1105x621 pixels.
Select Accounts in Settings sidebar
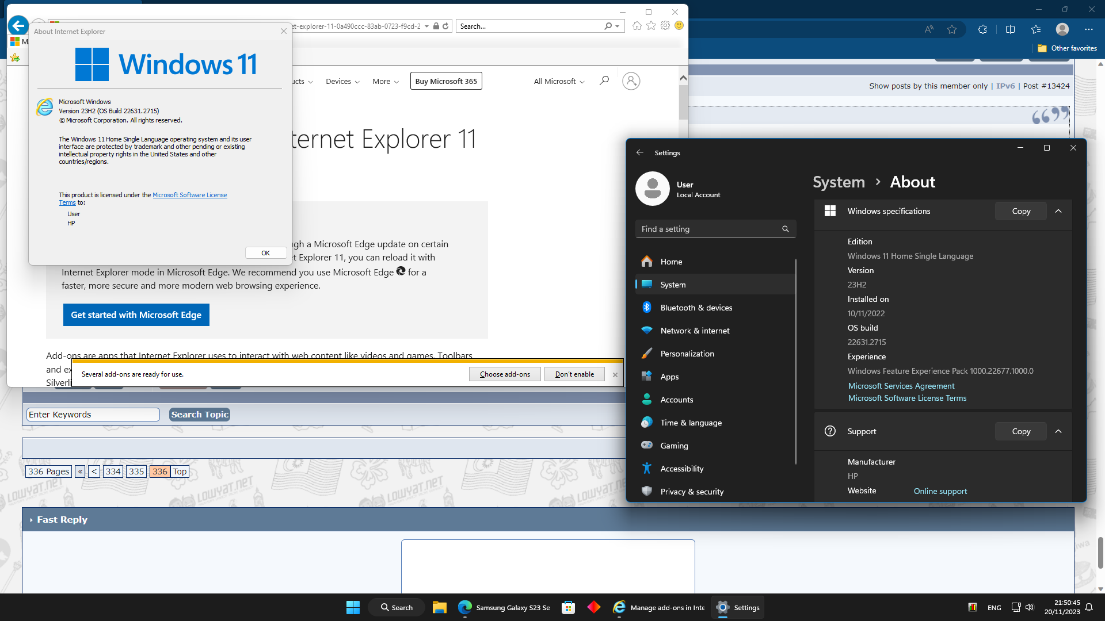(x=715, y=400)
